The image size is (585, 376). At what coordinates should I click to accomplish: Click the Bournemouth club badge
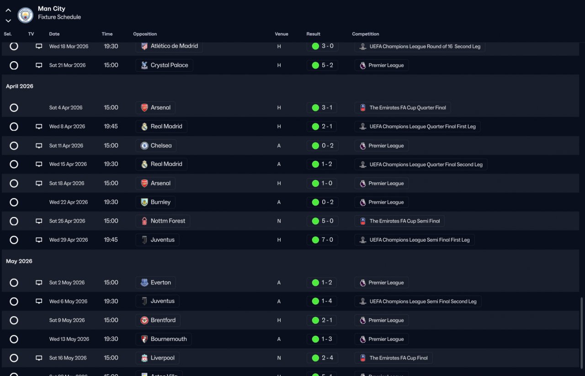[144, 339]
